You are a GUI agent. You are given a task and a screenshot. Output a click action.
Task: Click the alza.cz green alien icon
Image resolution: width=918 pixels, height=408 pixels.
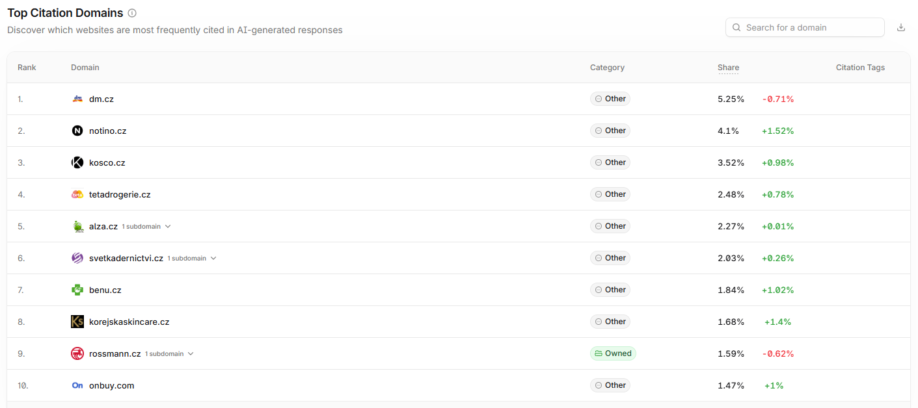(77, 226)
